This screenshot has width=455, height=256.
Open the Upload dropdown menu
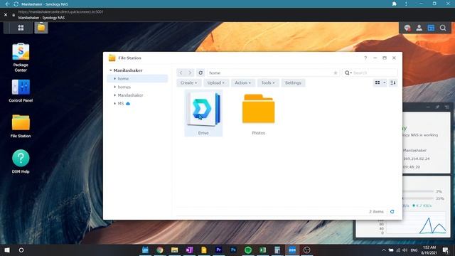point(216,82)
